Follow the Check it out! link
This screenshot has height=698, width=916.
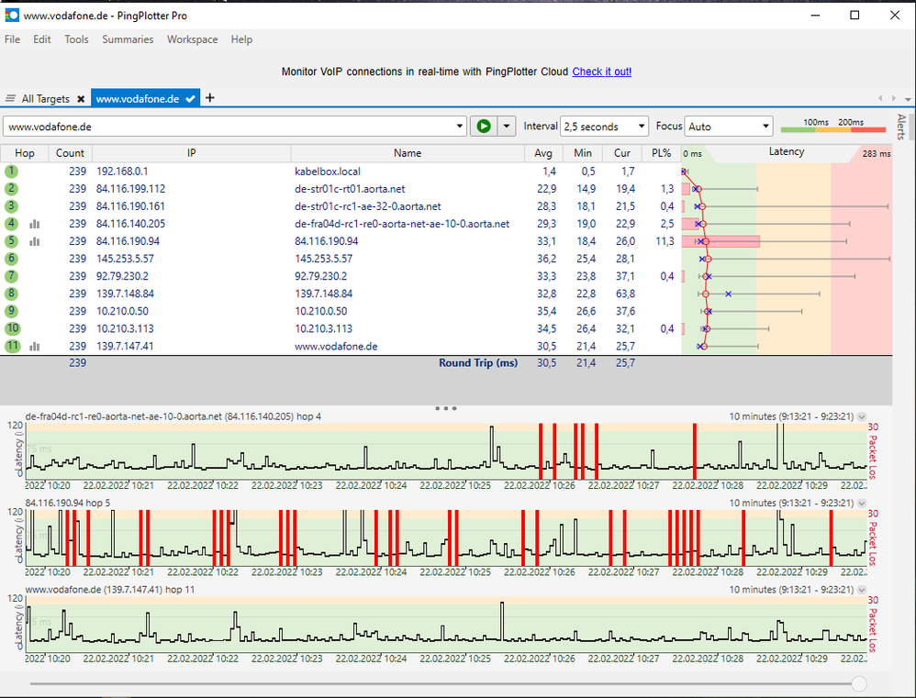coord(602,72)
